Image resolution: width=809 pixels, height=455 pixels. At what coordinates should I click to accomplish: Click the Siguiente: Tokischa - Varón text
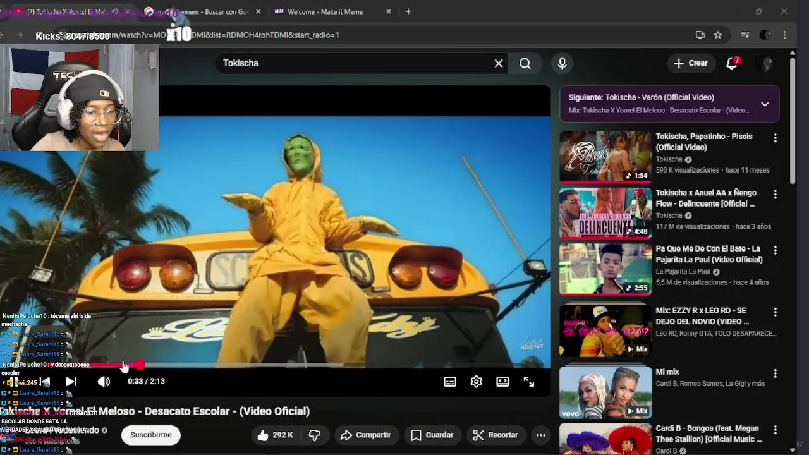[642, 97]
